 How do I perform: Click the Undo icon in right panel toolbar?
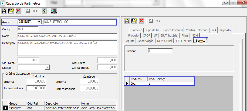point(158,21)
